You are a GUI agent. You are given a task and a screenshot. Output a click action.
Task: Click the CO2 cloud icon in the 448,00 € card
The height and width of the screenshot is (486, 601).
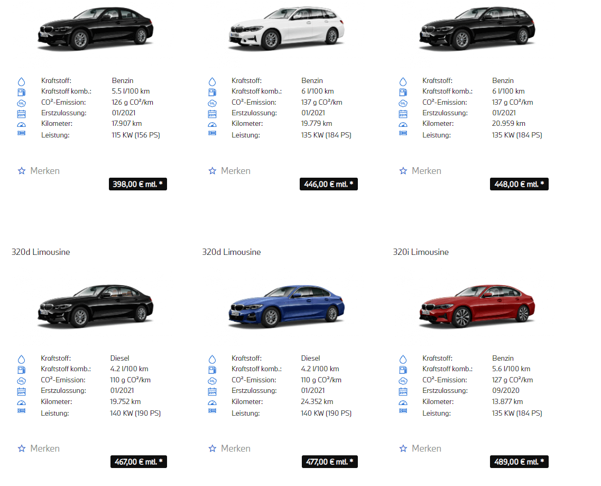[403, 103]
